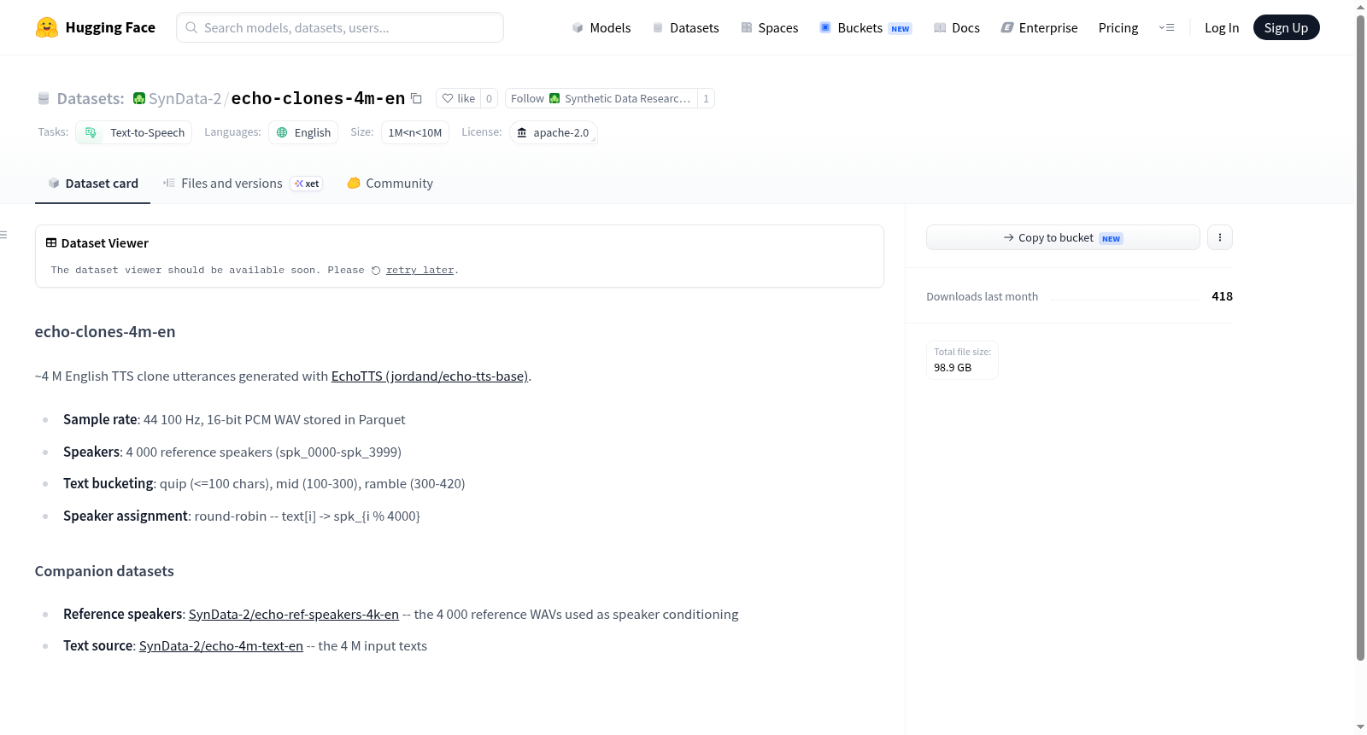Click the follower count 1

pos(706,98)
